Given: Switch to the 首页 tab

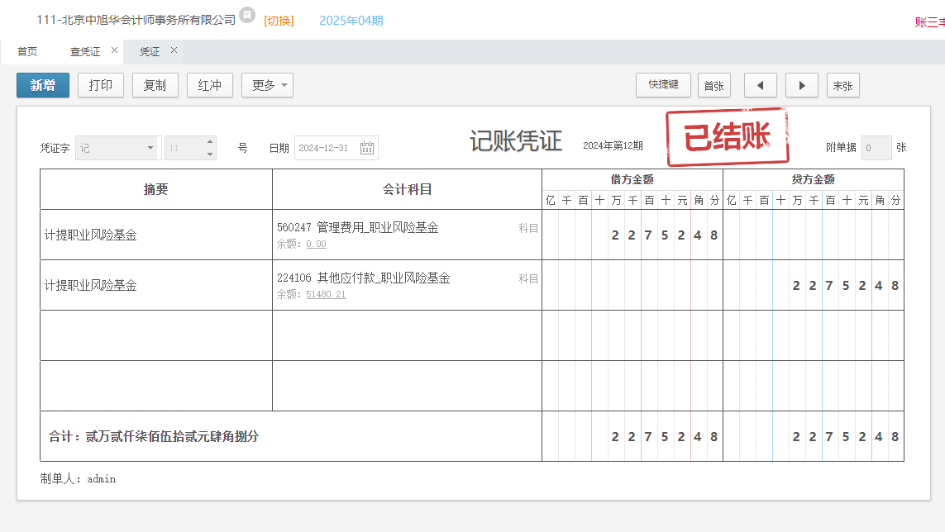Looking at the screenshot, I should tap(27, 51).
